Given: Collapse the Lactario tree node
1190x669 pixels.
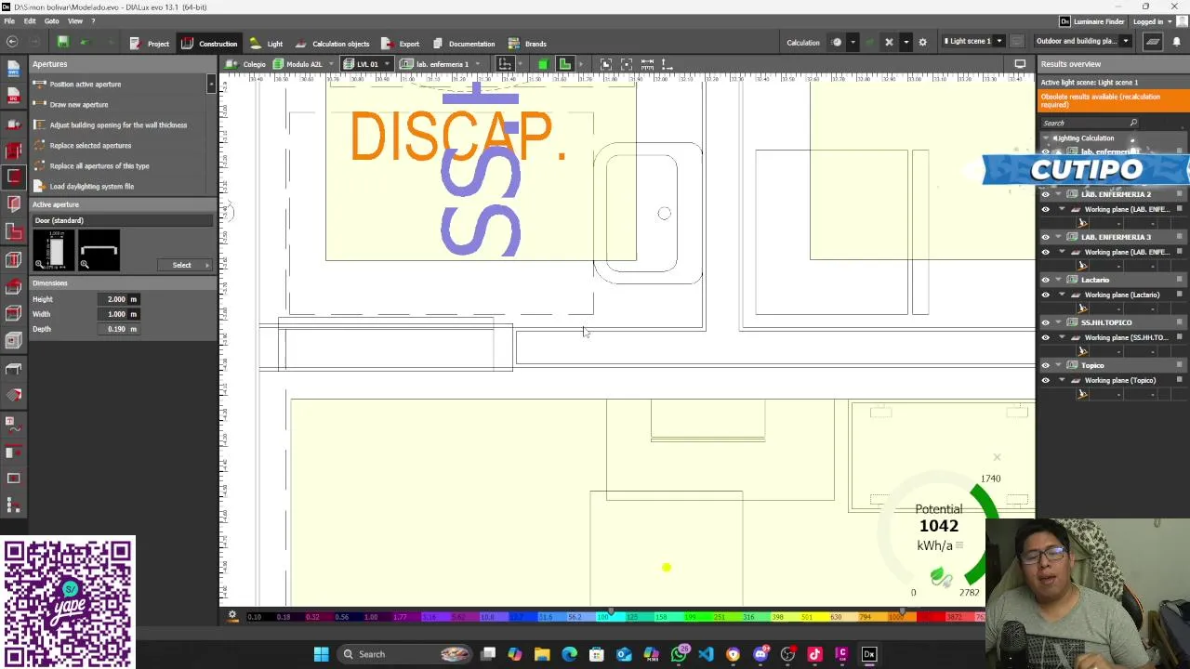Looking at the screenshot, I should tap(1059, 280).
